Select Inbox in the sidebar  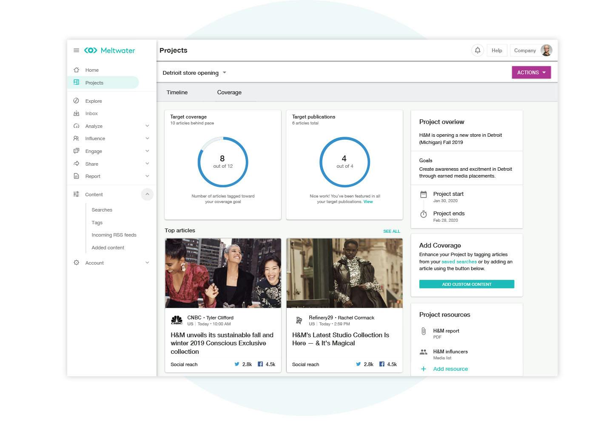click(x=91, y=113)
